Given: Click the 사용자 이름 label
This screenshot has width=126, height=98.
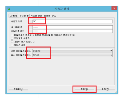Looking at the screenshot, I should [16, 21].
